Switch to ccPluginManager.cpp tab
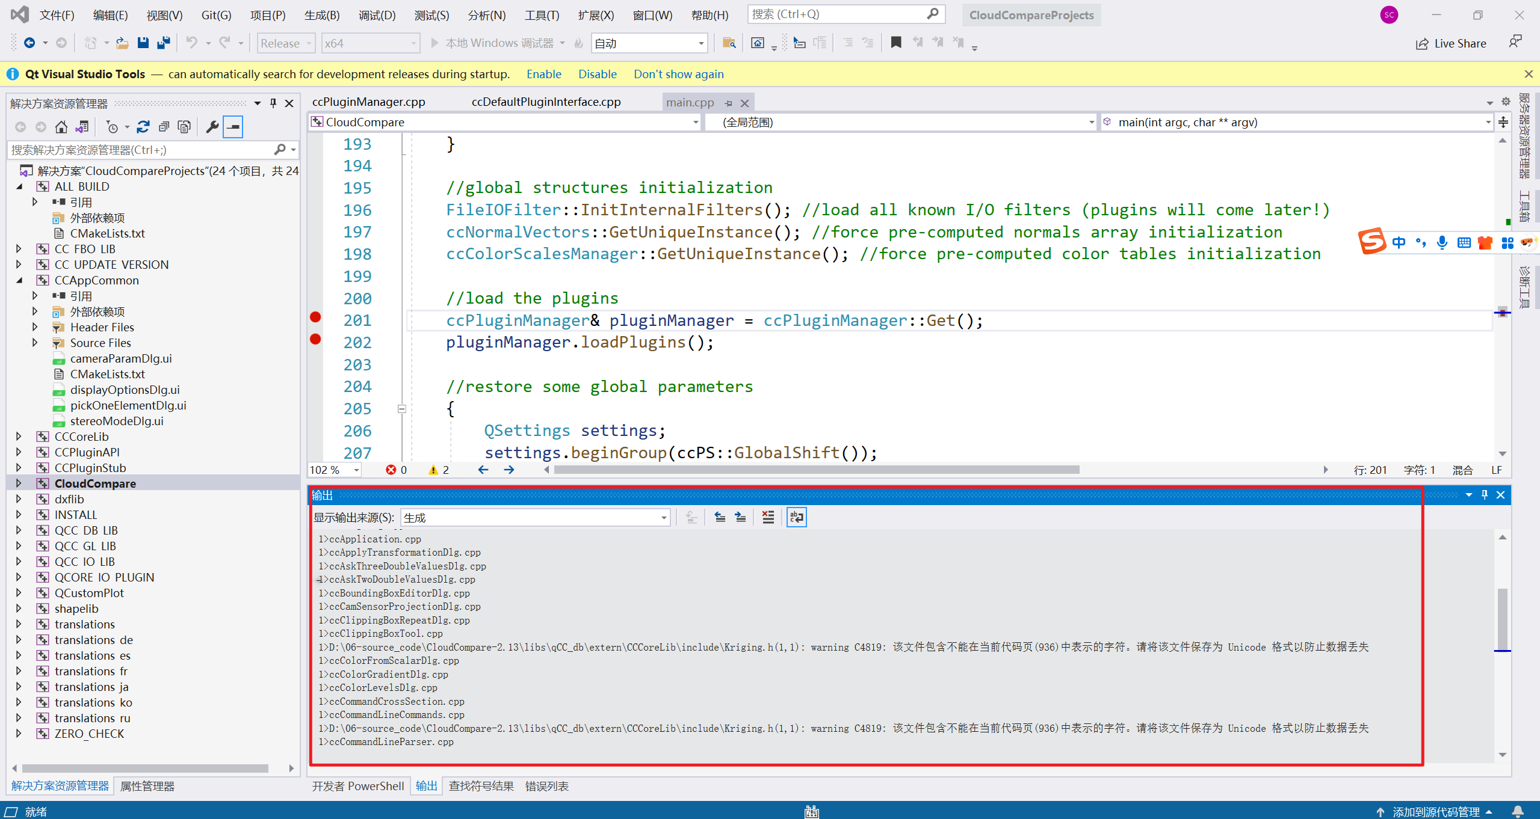The height and width of the screenshot is (819, 1540). click(x=368, y=102)
